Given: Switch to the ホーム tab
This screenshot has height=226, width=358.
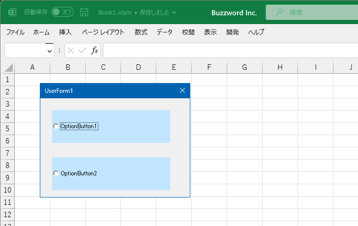Looking at the screenshot, I should tap(41, 32).
